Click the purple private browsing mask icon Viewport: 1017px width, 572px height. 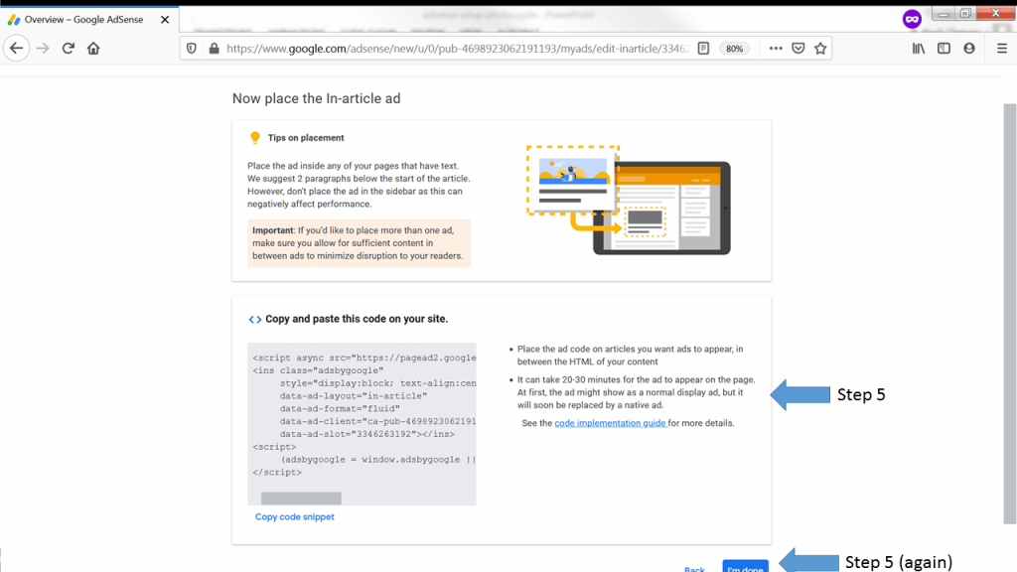(x=912, y=19)
